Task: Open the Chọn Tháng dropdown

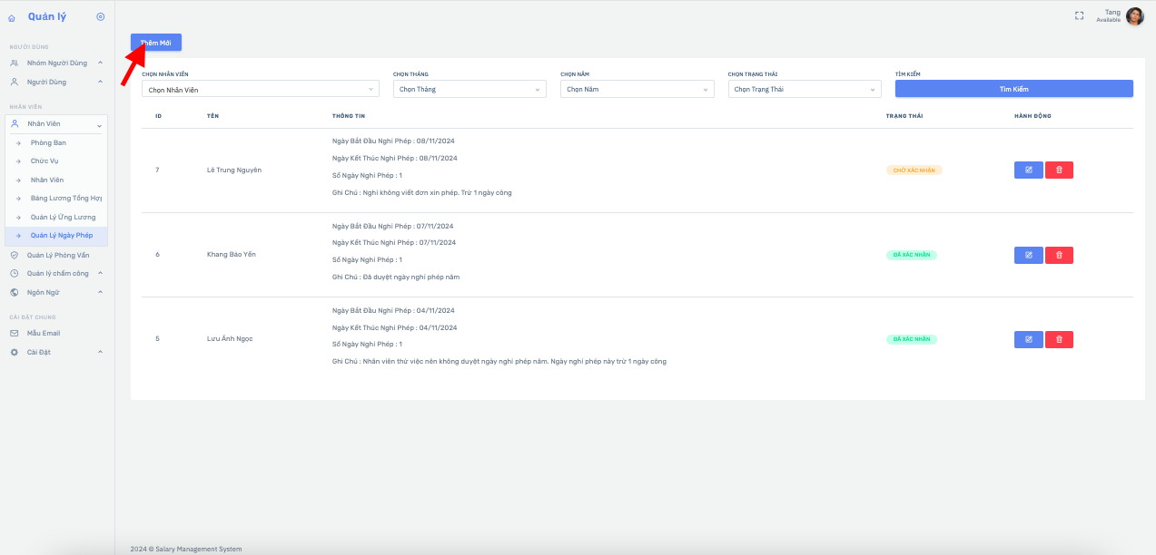Action: coord(469,89)
